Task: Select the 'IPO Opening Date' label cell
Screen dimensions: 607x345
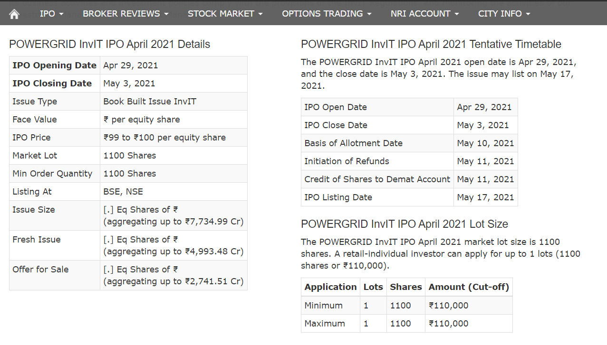Action: (x=55, y=65)
